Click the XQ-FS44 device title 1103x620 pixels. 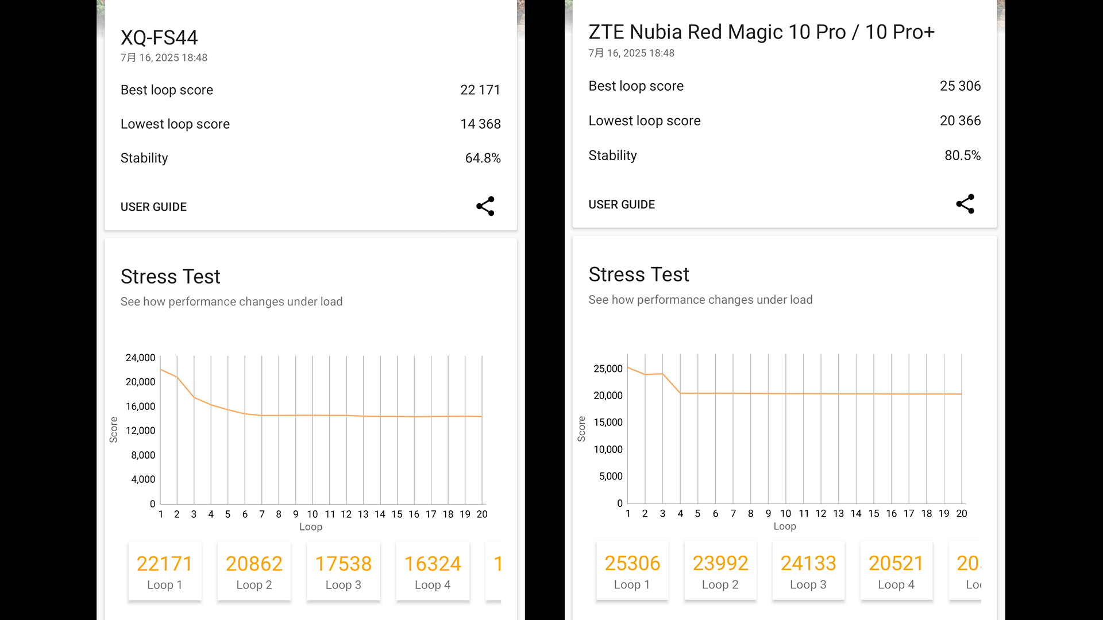(x=159, y=38)
